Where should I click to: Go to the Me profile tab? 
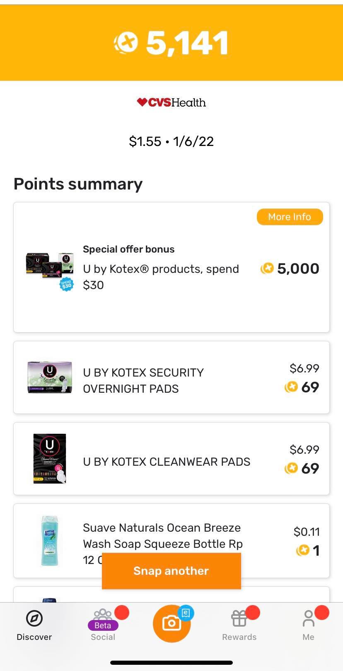pyautogui.click(x=308, y=619)
